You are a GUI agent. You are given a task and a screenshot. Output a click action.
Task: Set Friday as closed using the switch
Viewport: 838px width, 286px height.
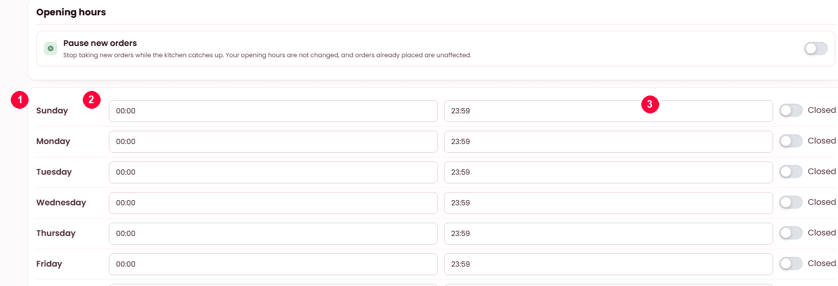(790, 264)
